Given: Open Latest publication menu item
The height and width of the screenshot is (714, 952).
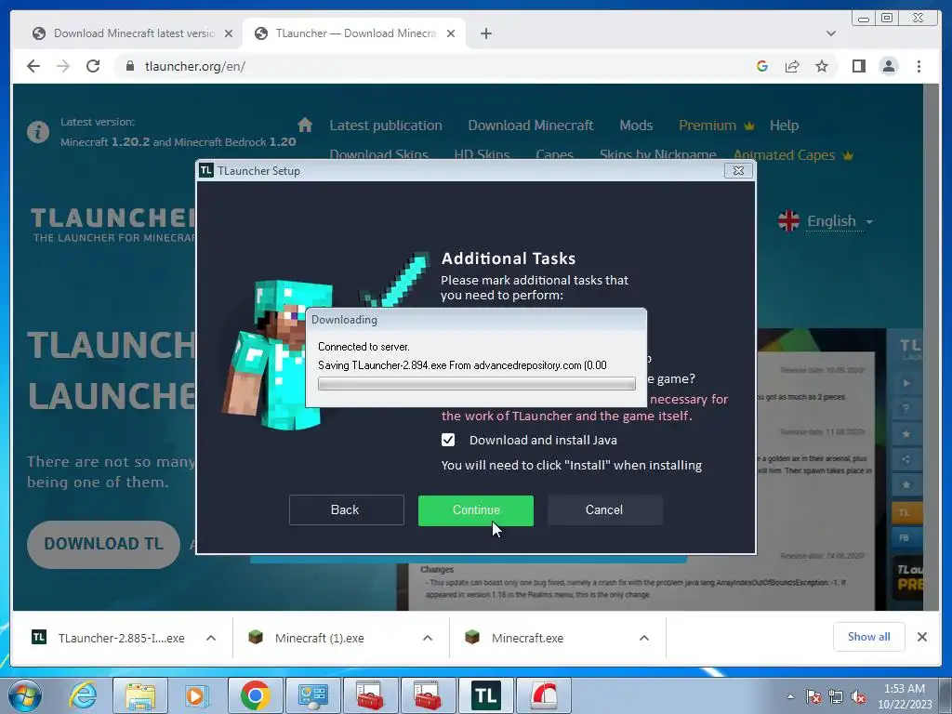Looking at the screenshot, I should pyautogui.click(x=386, y=126).
